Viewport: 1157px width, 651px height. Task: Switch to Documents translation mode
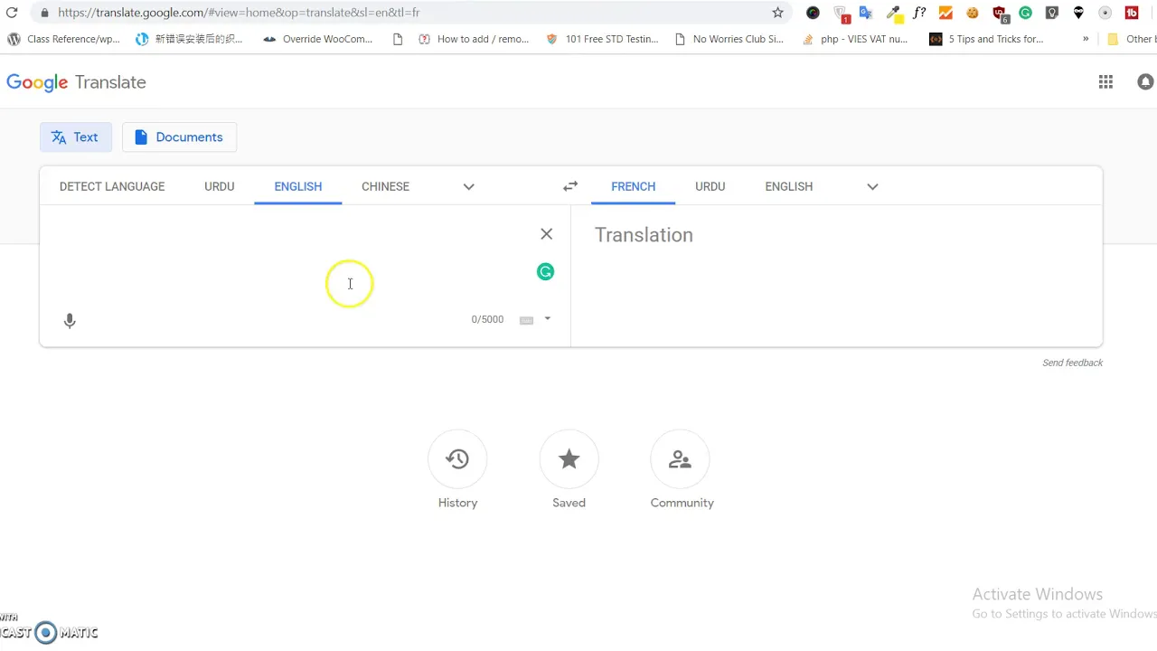(179, 137)
